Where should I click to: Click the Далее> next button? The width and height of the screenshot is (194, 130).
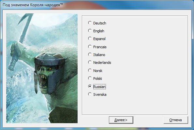(121, 120)
